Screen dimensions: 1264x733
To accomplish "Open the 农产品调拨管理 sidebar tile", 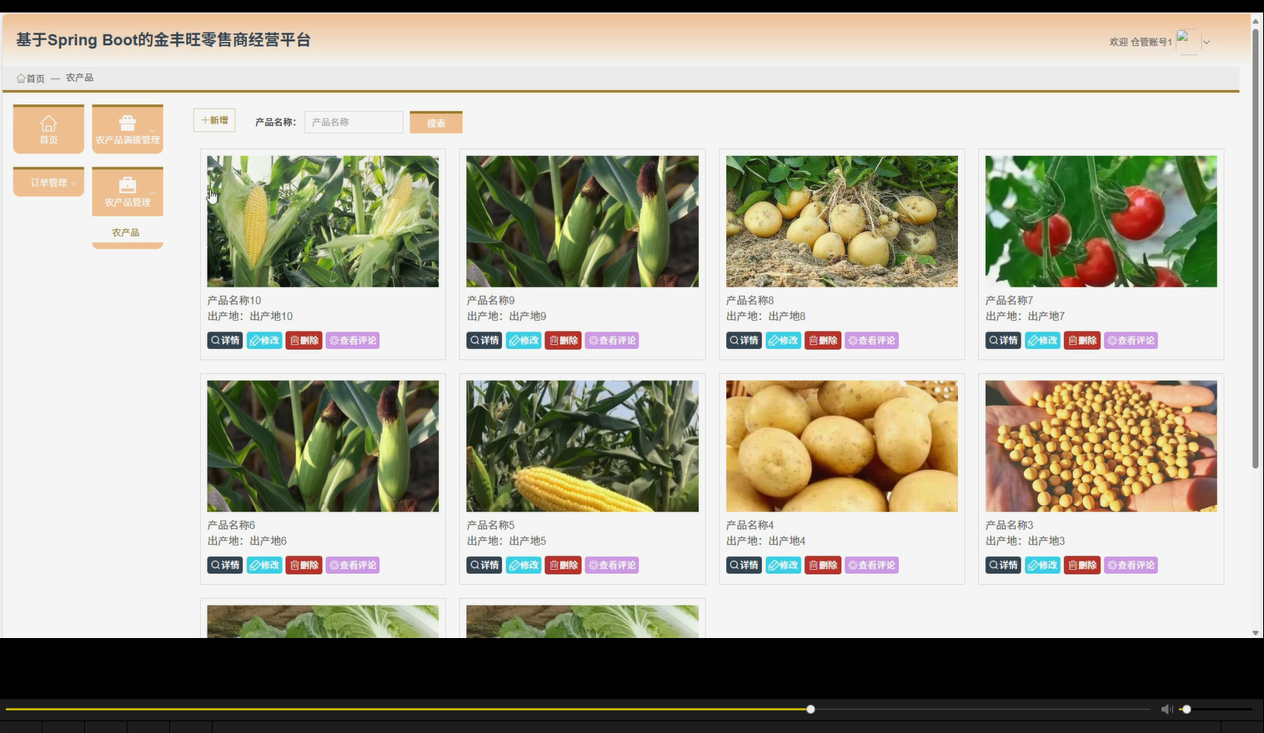I will [x=128, y=129].
